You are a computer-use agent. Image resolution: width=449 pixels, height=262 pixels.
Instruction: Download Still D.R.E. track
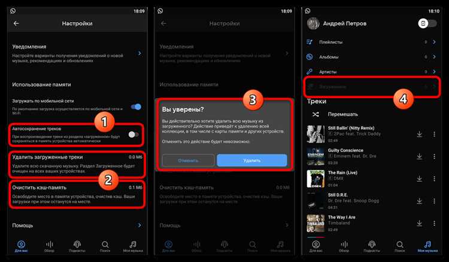[420, 201]
